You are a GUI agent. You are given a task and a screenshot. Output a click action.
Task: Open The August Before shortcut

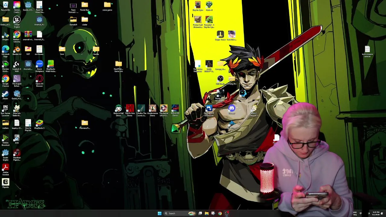click(x=17, y=81)
